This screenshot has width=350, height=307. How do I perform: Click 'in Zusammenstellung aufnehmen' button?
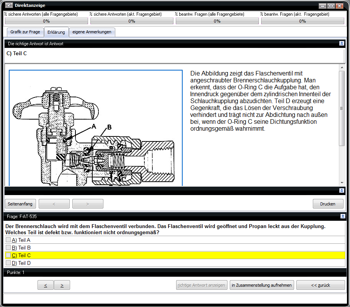262,285
